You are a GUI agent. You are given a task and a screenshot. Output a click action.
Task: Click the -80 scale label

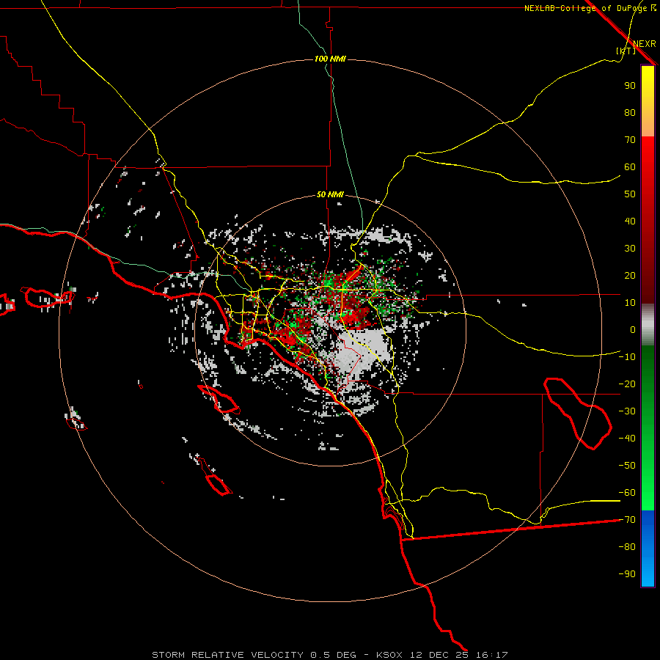(x=627, y=547)
